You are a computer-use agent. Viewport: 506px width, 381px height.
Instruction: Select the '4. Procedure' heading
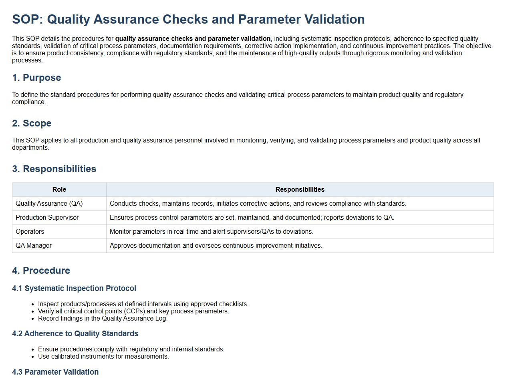coord(41,271)
